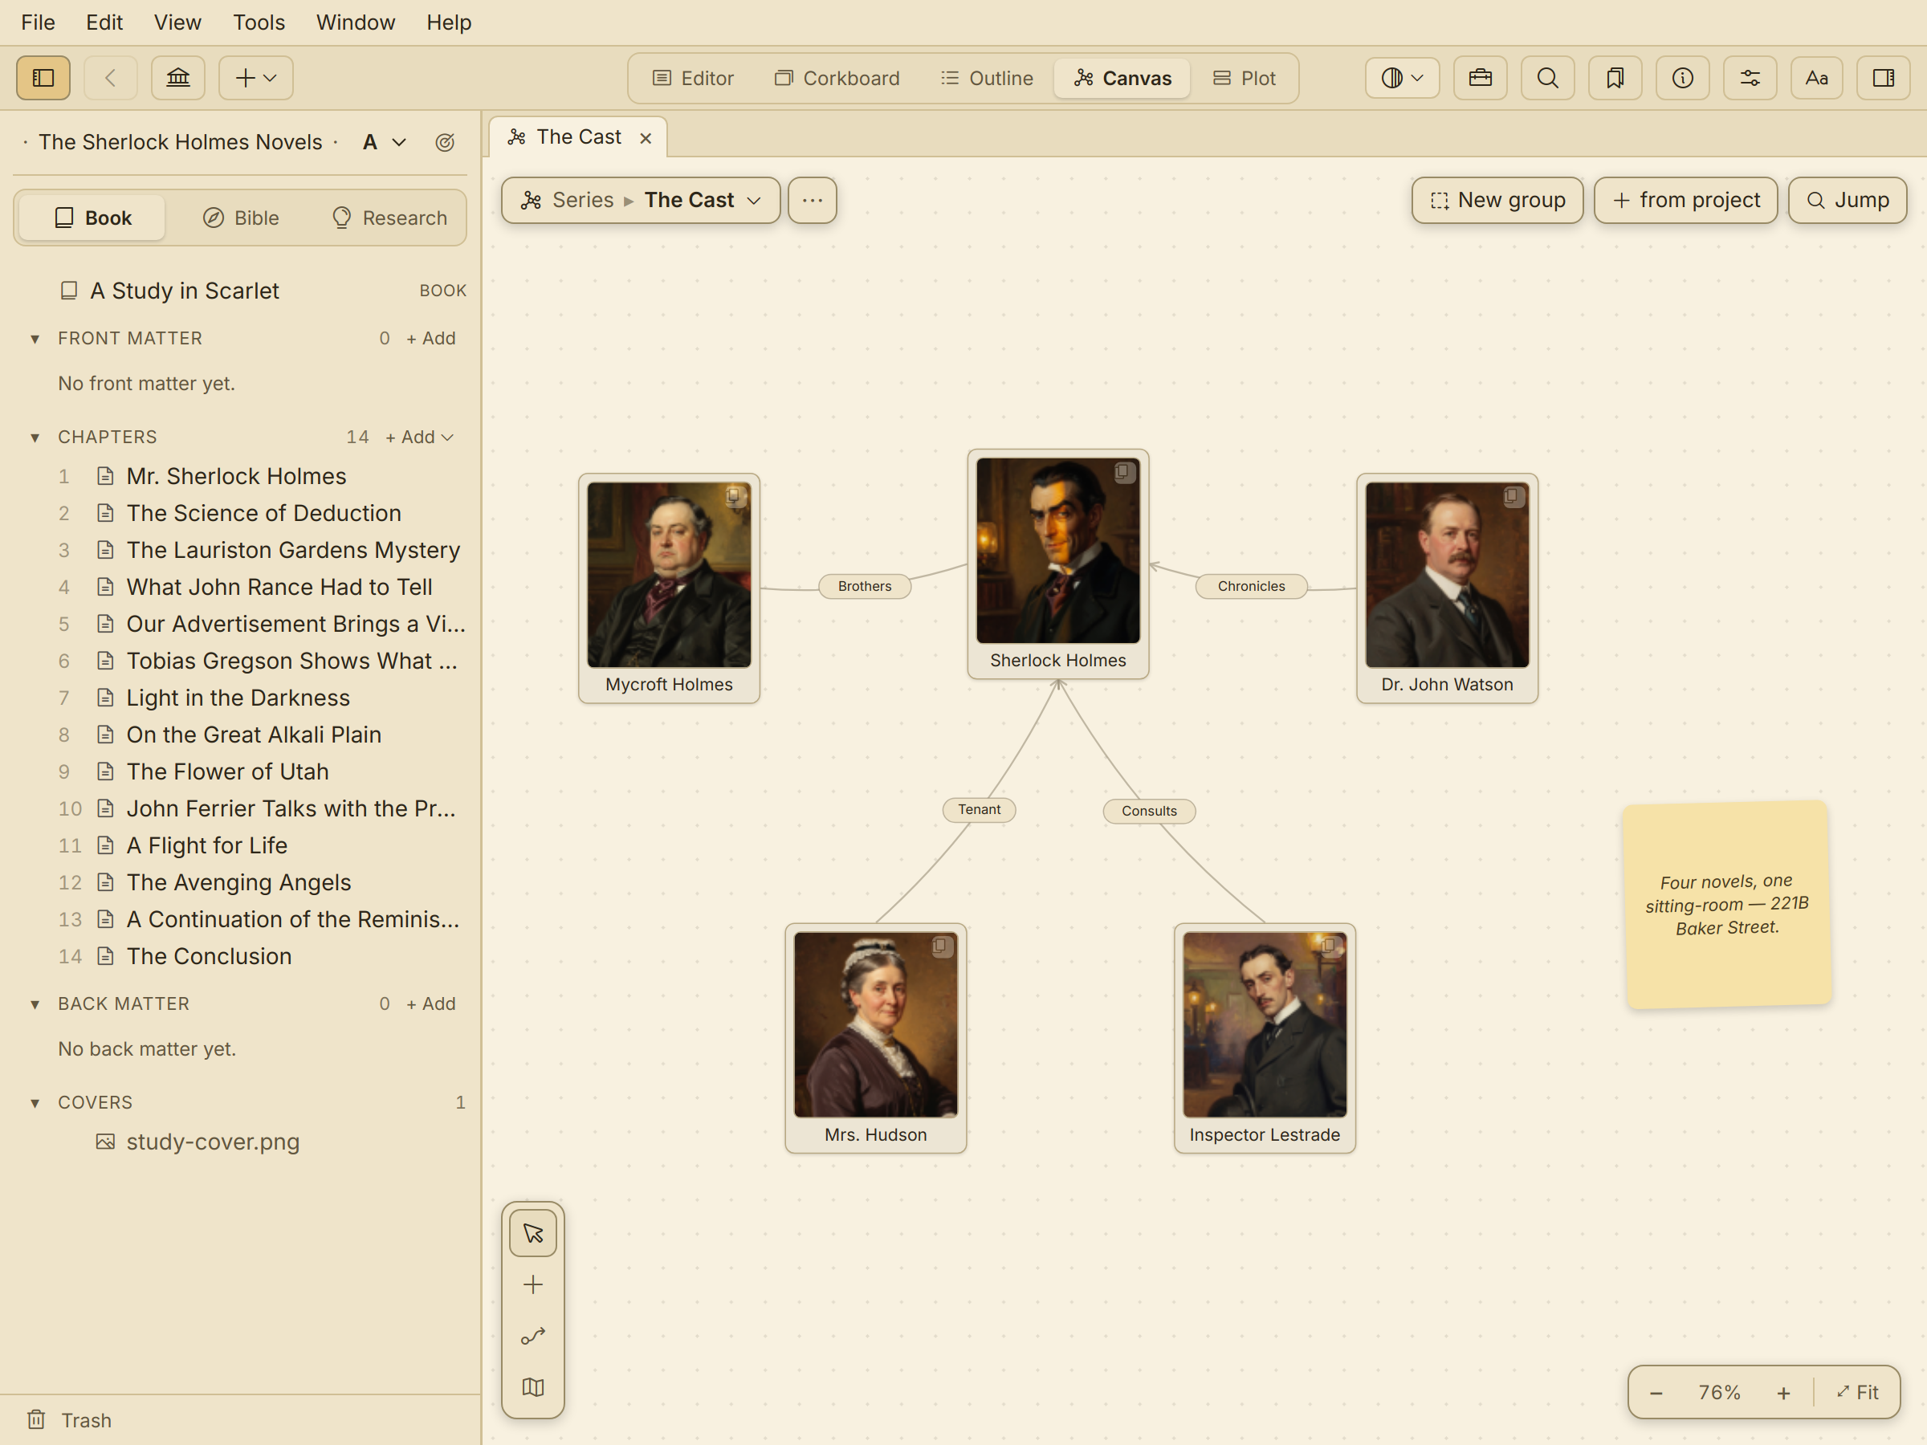Viewport: 1927px width, 1445px height.
Task: Select the canvas add plus tool
Action: tap(533, 1284)
